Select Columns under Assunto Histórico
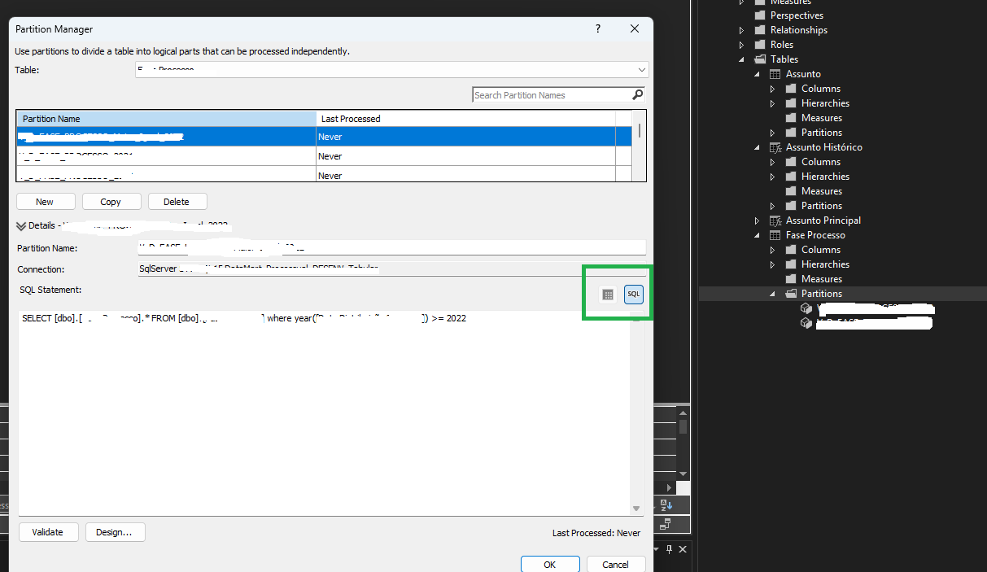 pyautogui.click(x=821, y=162)
